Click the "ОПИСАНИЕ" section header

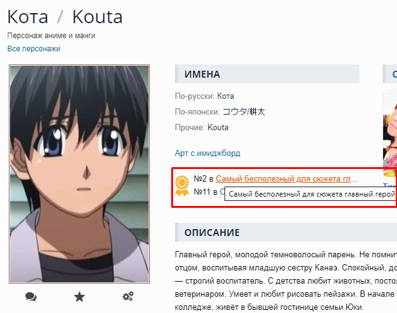click(286, 232)
